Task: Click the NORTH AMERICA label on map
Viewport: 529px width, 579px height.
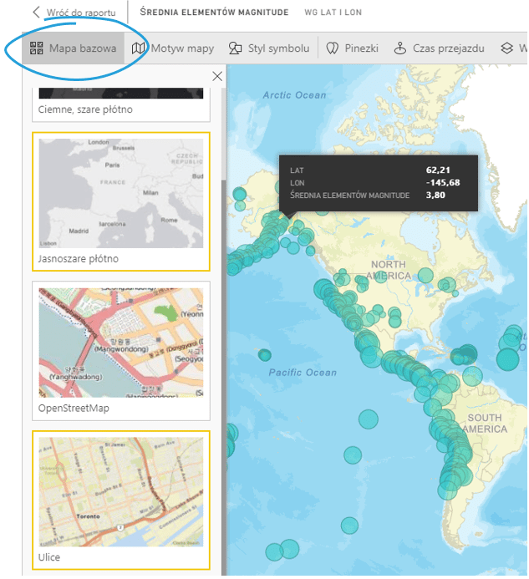Action: [x=389, y=270]
